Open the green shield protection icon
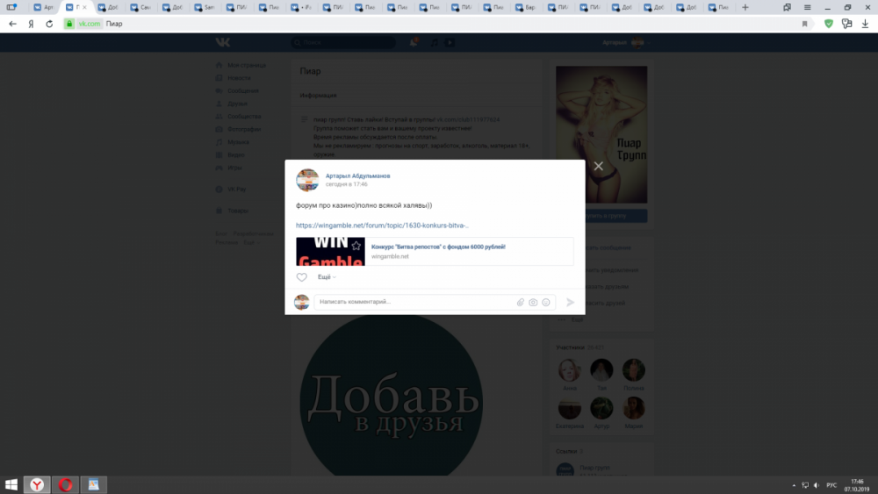878x494 pixels. point(829,24)
